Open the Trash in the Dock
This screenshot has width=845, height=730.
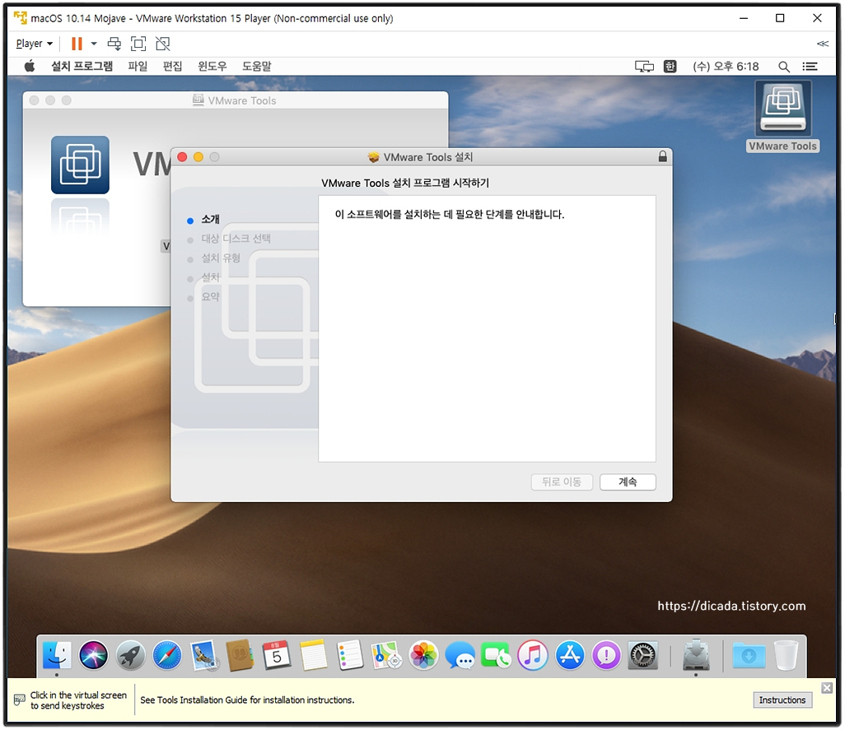787,655
